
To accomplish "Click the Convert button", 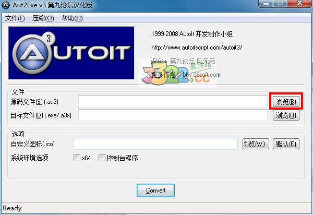I will click(155, 190).
